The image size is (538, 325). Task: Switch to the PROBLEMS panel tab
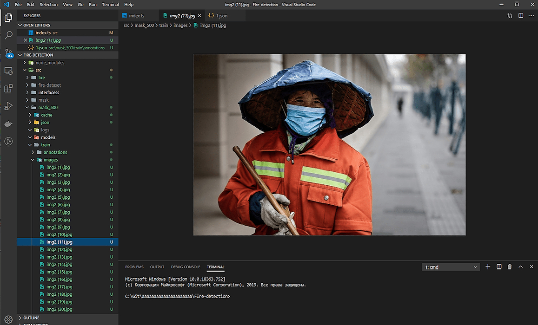134,267
